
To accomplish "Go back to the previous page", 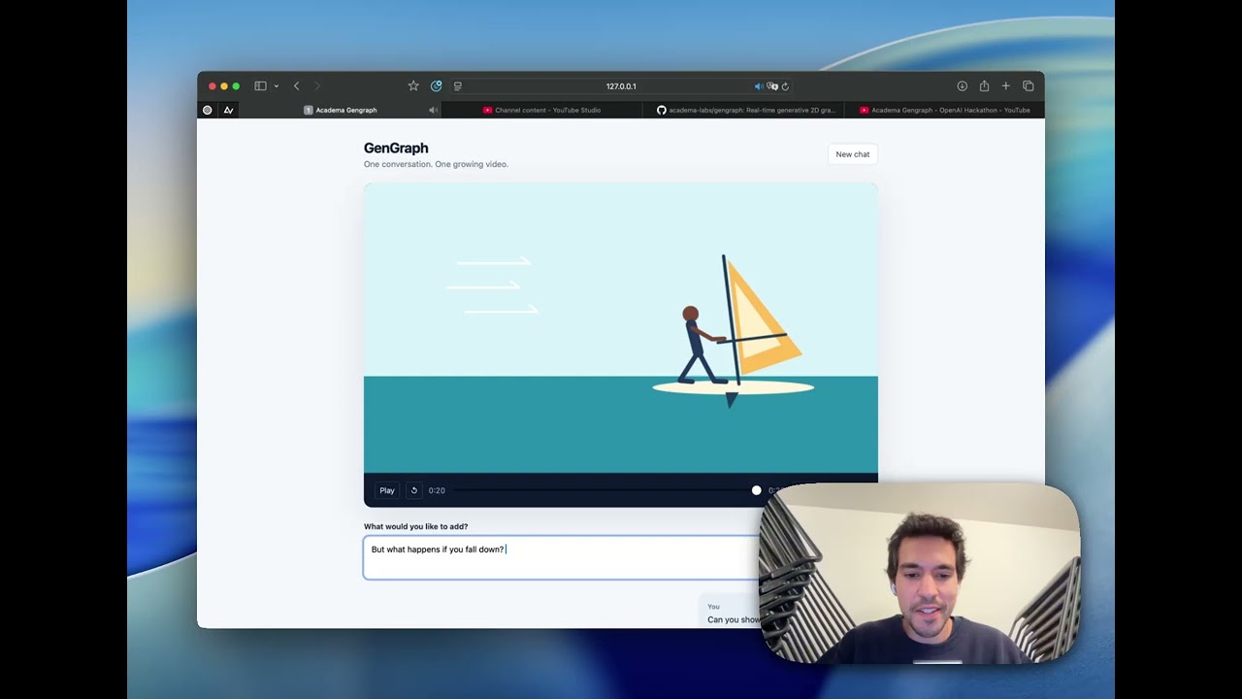I will click(x=296, y=86).
